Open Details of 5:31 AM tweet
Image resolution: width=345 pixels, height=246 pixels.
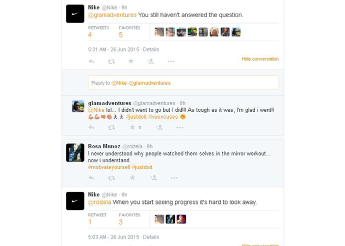point(151,50)
